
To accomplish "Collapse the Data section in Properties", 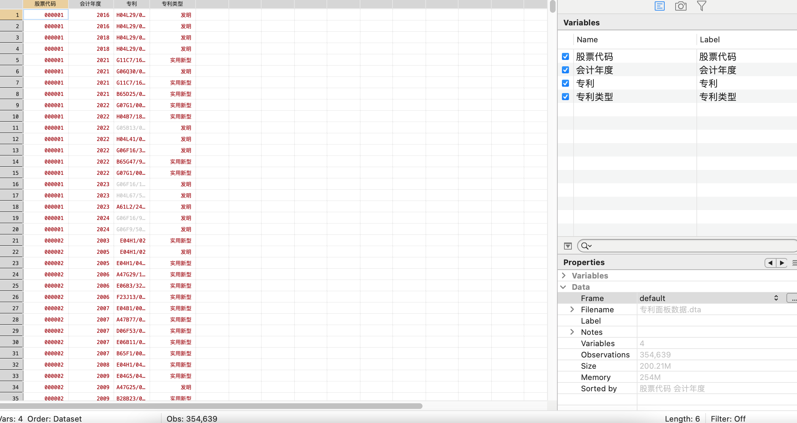I will click(564, 287).
